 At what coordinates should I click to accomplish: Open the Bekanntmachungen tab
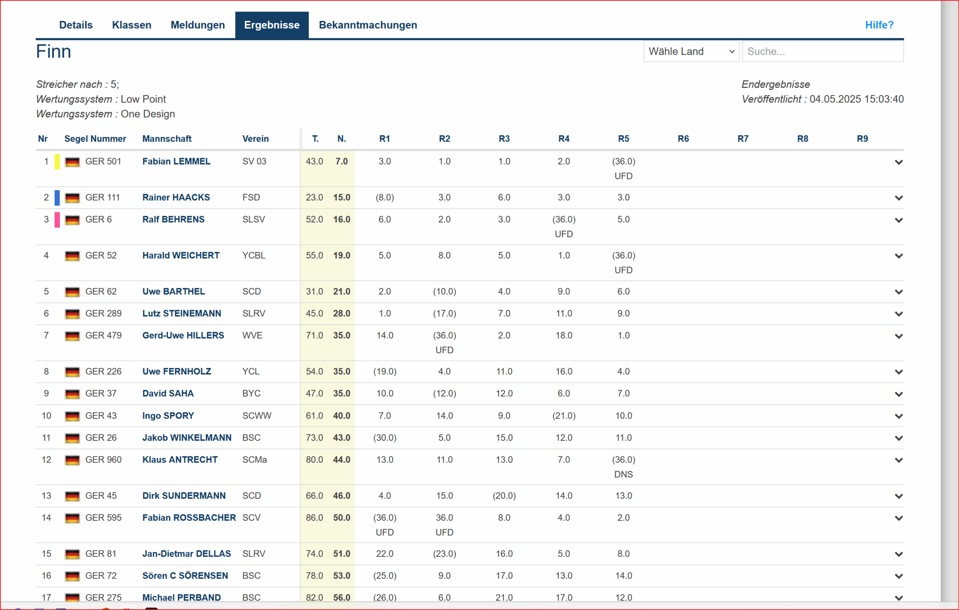(368, 25)
